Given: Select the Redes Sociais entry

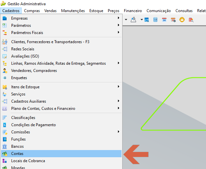Looking at the screenshot, I should tap(61, 49).
